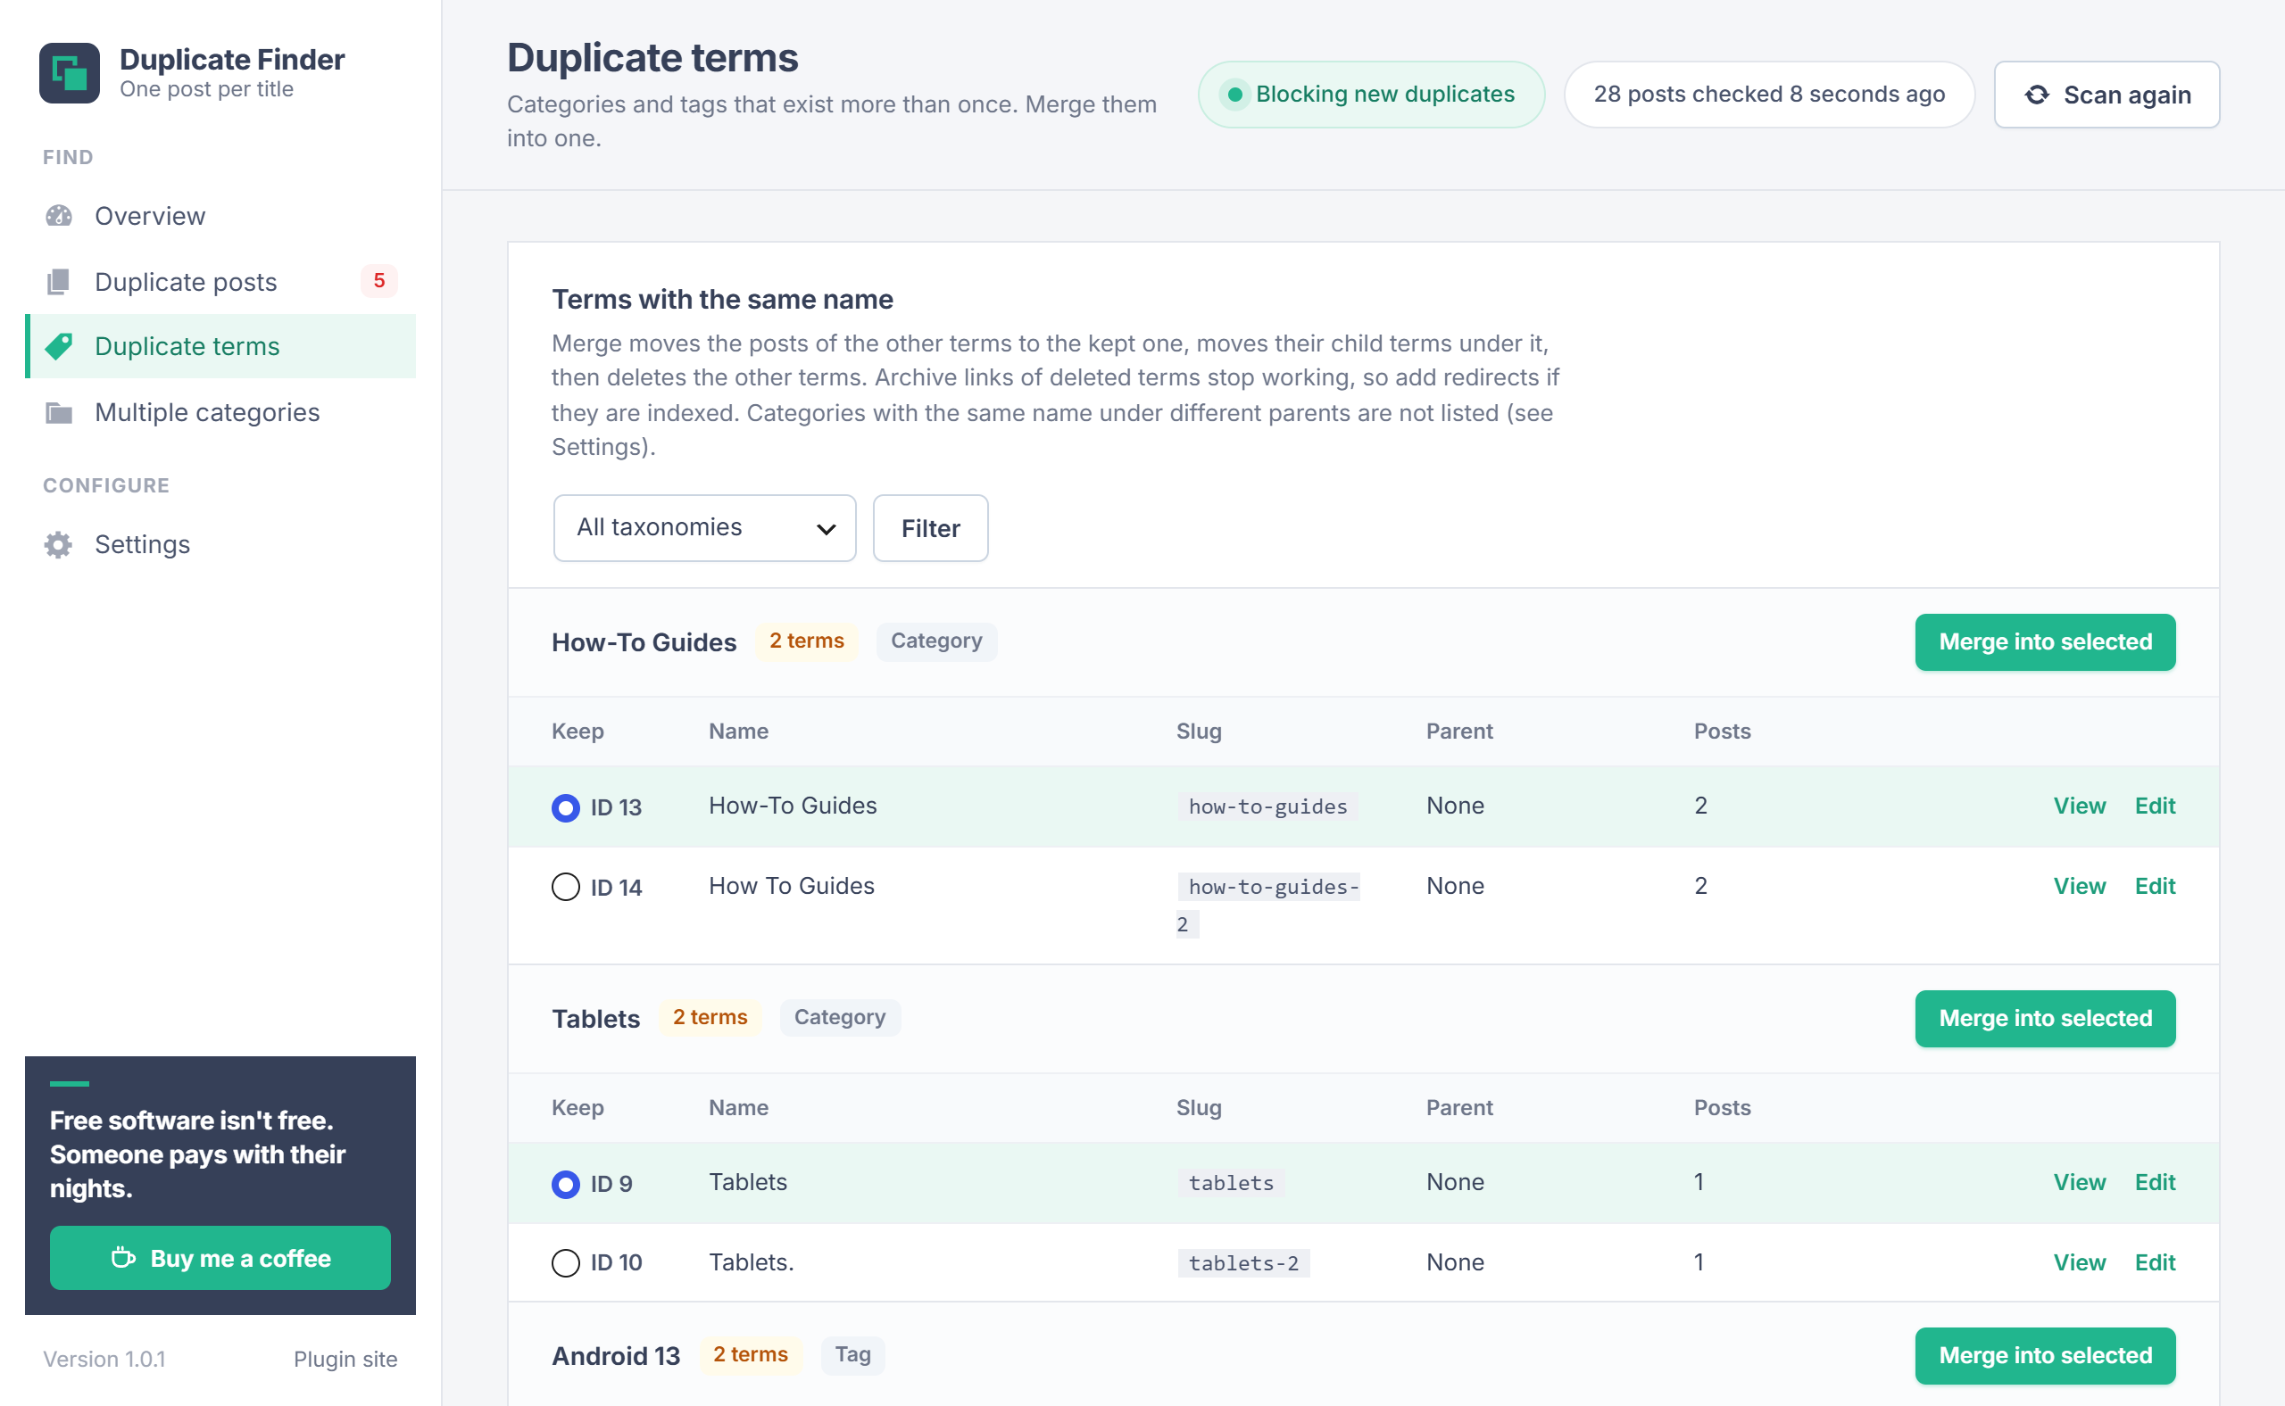Click the tablets-2 slug
2285x1406 pixels.
pos(1243,1262)
